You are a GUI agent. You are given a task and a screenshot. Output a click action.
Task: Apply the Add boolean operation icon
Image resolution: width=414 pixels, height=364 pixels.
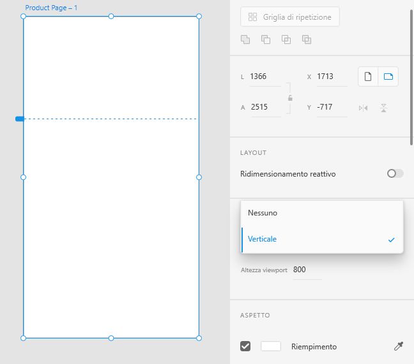245,40
